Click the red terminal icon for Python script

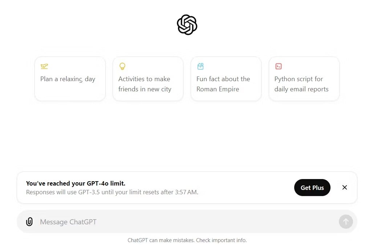coord(279,66)
